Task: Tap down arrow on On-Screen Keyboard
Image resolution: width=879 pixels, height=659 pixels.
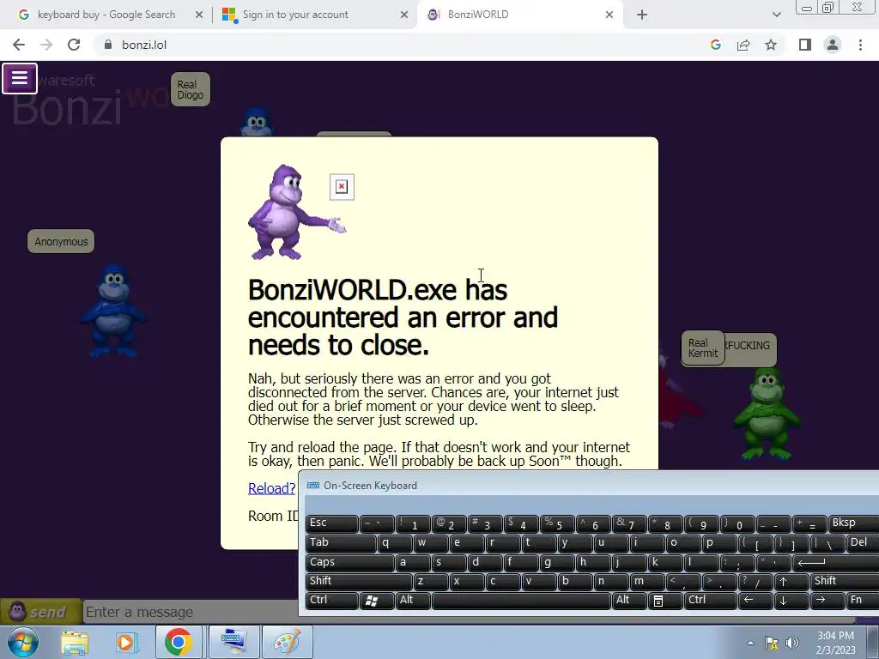Action: coord(791,600)
